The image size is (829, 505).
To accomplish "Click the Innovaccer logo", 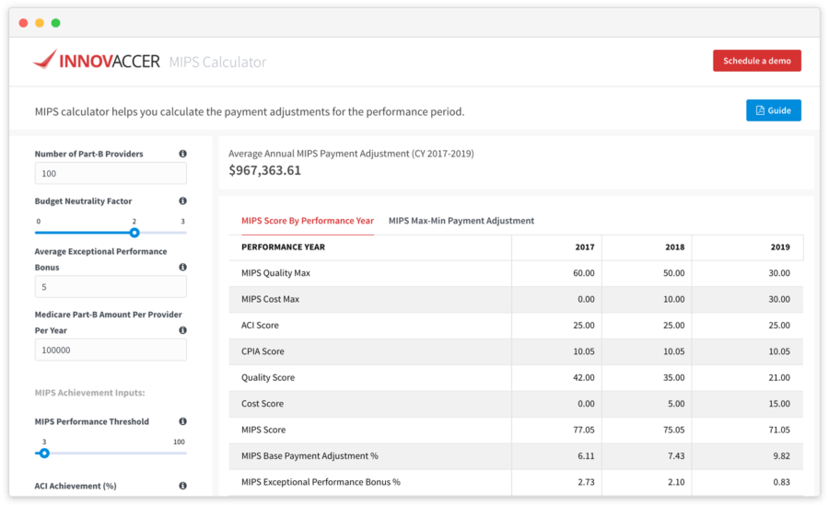I will (96, 60).
